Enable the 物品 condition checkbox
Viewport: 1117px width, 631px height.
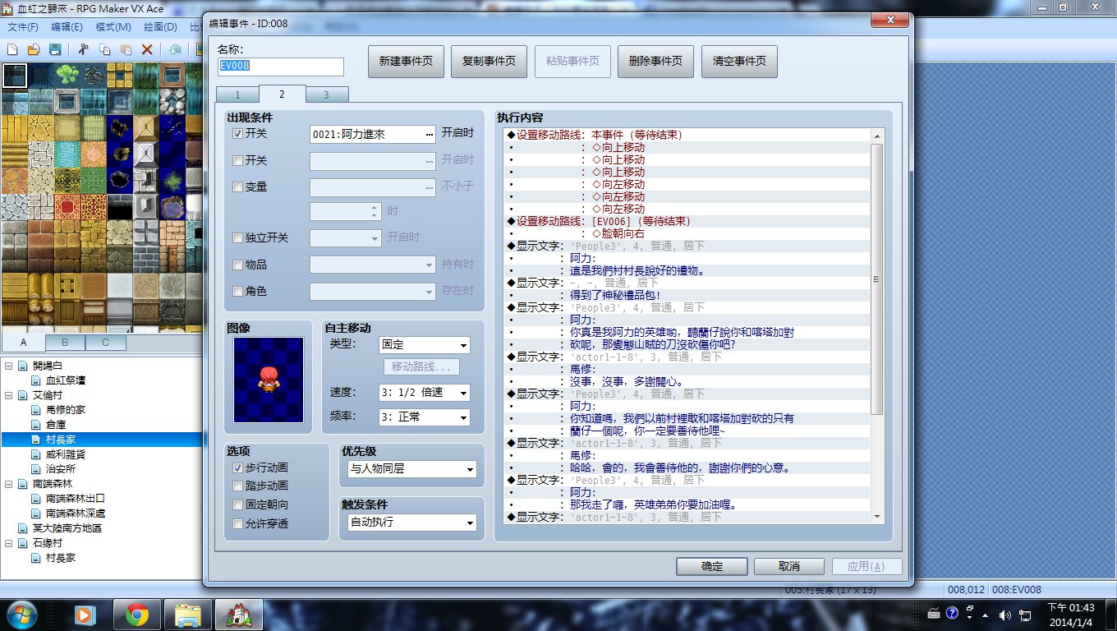point(238,265)
